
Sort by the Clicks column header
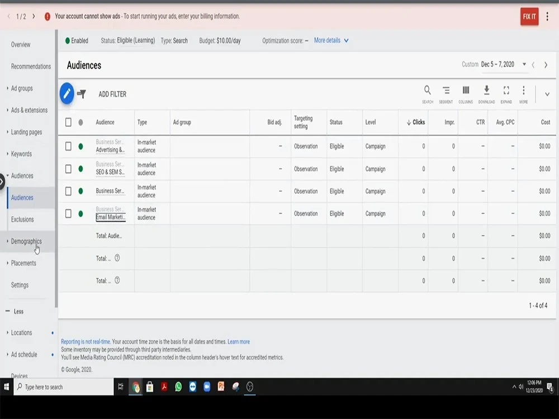[x=416, y=122]
